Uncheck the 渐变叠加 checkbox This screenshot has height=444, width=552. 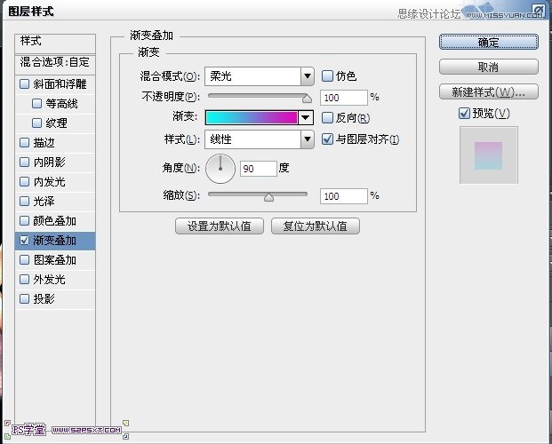pos(24,241)
